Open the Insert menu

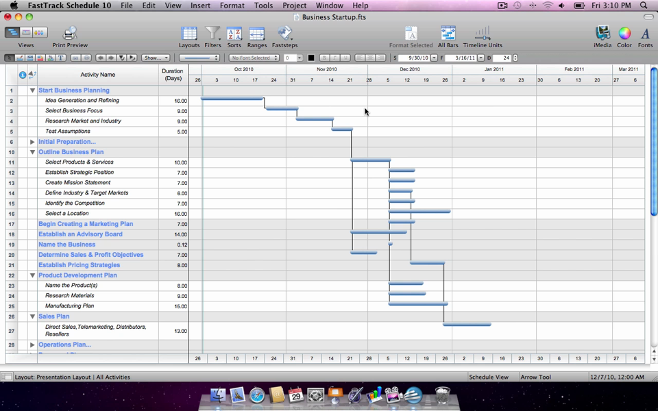(x=200, y=5)
